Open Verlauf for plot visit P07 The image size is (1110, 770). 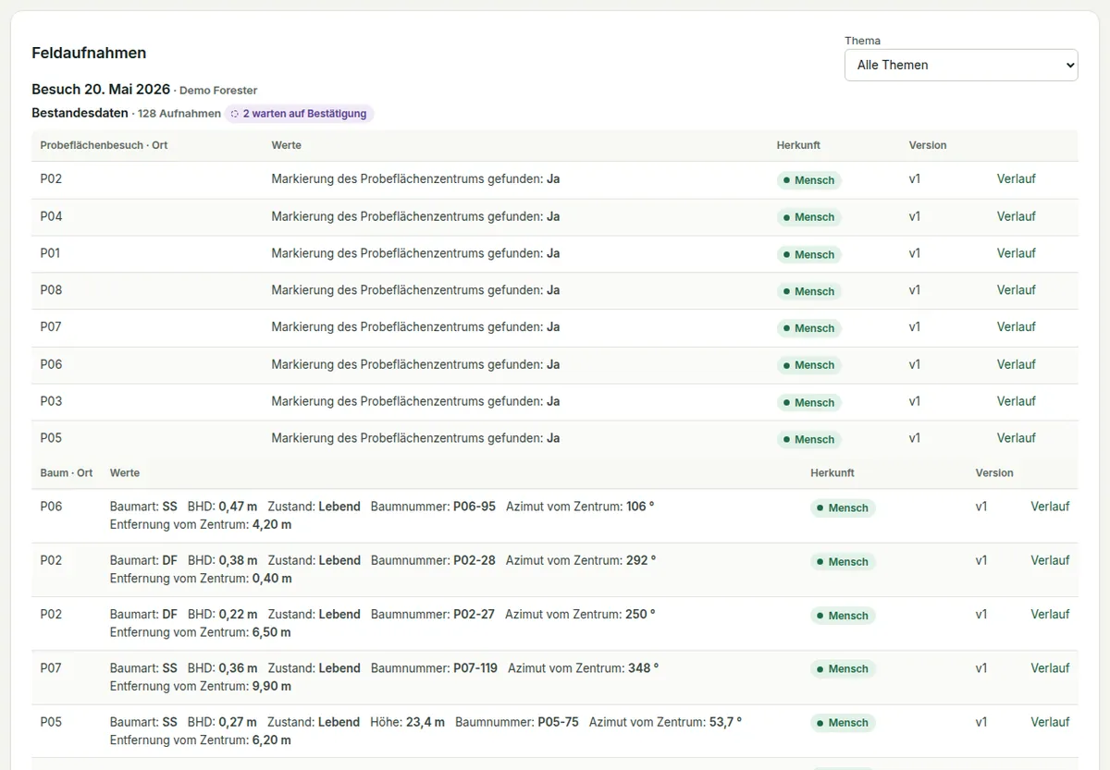tap(1016, 327)
